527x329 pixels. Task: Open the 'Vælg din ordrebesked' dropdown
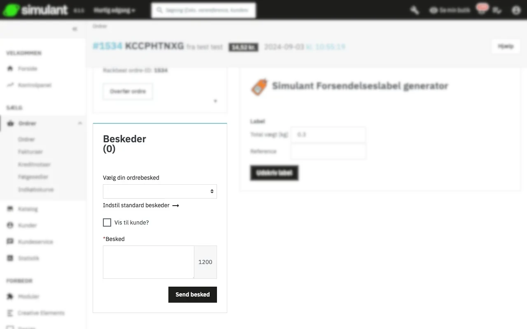click(x=160, y=191)
